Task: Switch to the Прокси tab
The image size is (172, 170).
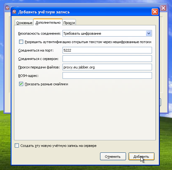Action: point(69,23)
